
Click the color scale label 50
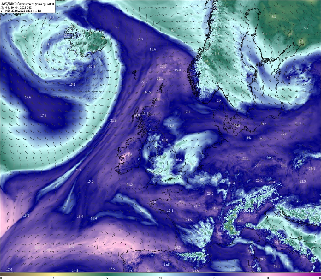[319, 278]
